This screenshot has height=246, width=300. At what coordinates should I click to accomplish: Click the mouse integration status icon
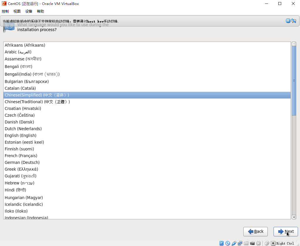(x=267, y=243)
